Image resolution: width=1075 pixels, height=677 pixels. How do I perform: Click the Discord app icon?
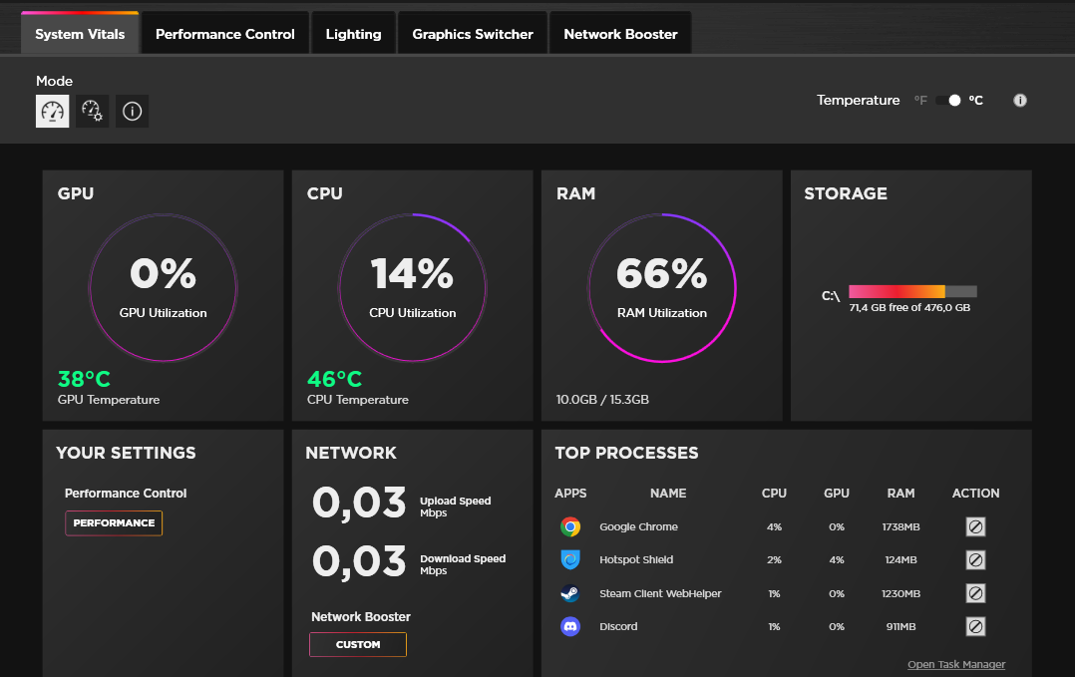click(570, 626)
